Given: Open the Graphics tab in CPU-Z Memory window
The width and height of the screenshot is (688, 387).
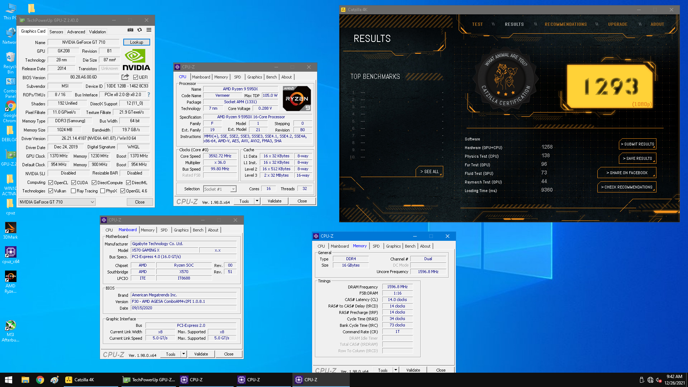Looking at the screenshot, I should pos(393,246).
